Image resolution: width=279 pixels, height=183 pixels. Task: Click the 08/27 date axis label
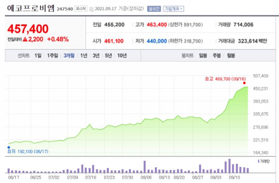pos(198,177)
